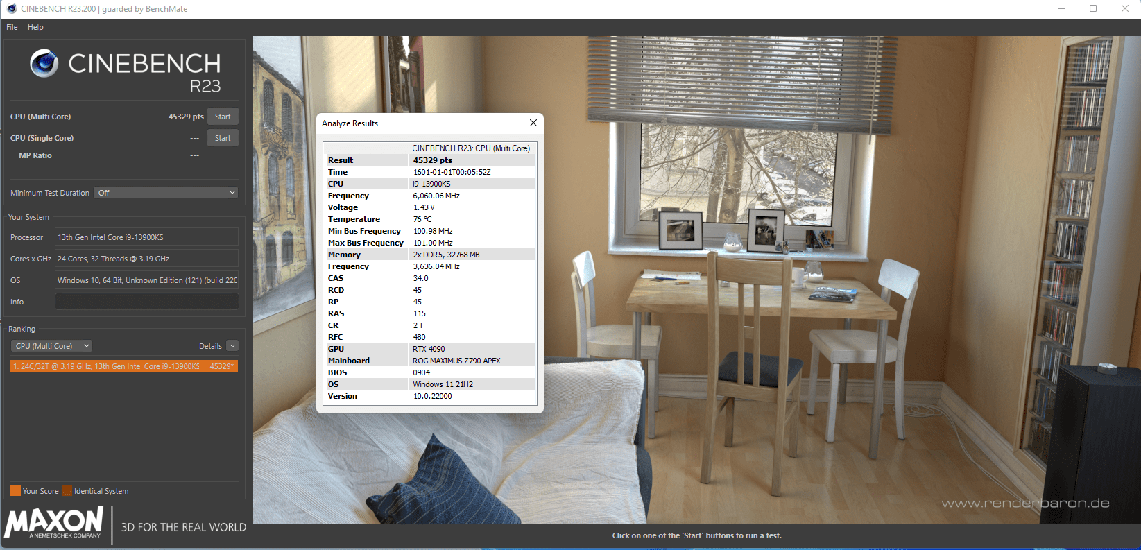This screenshot has height=550, width=1141.
Task: Click the Details label in Ranking
Action: (x=210, y=346)
